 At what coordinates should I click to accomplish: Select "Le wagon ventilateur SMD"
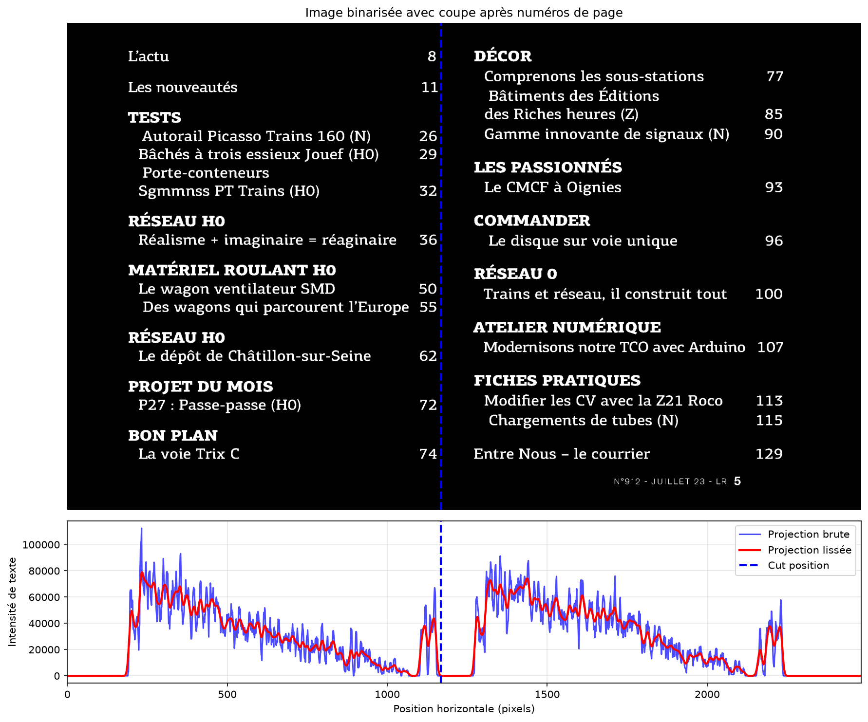[x=237, y=289]
